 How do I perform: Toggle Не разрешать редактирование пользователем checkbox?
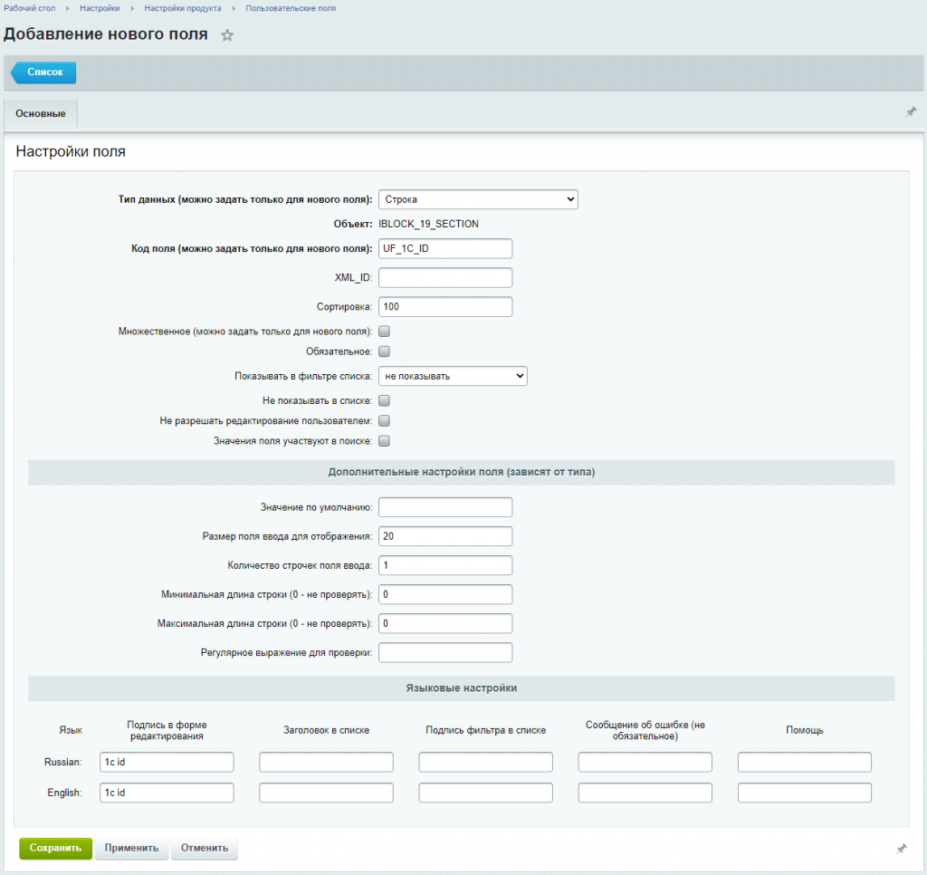coord(384,420)
